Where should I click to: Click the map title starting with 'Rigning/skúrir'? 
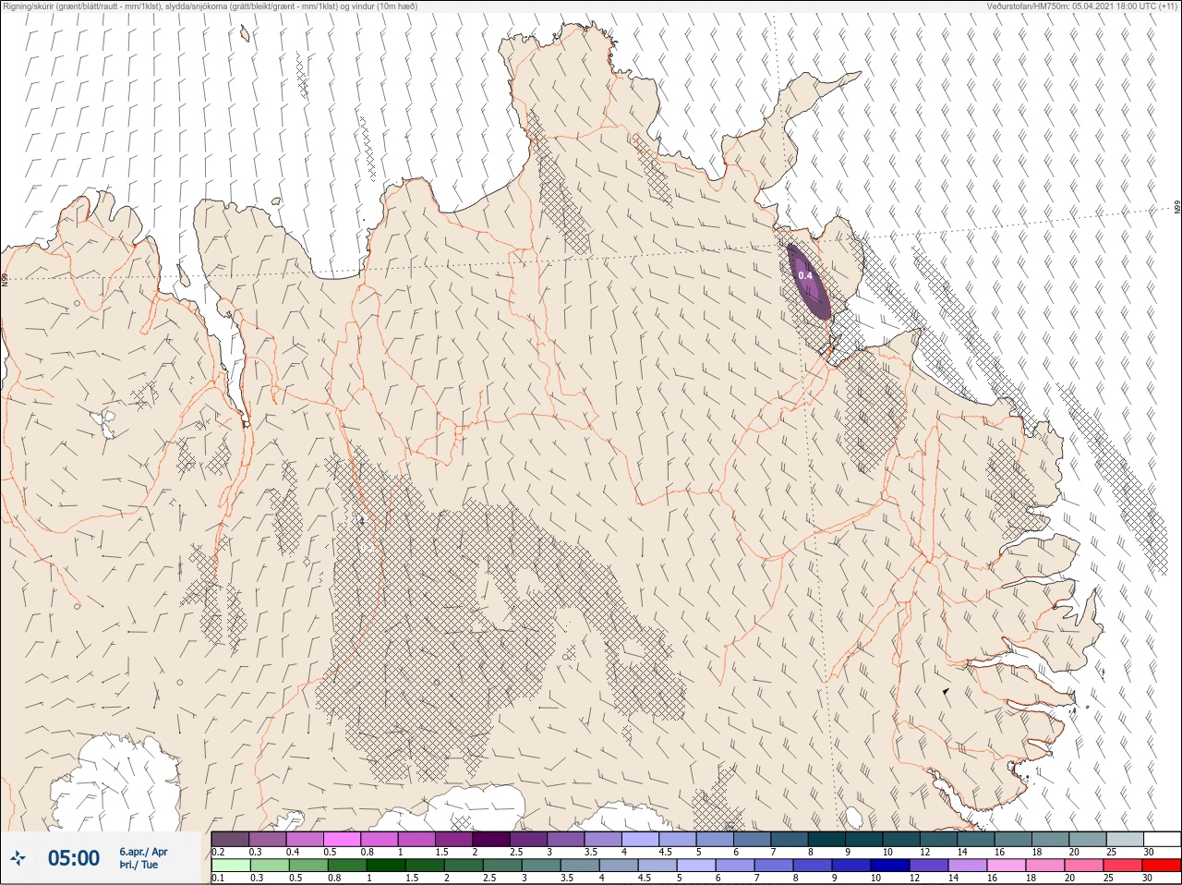click(x=211, y=6)
